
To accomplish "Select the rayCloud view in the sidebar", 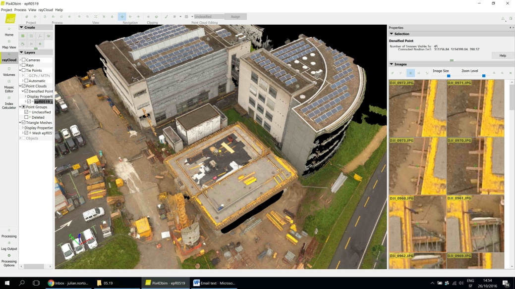I will pyautogui.click(x=9, y=57).
